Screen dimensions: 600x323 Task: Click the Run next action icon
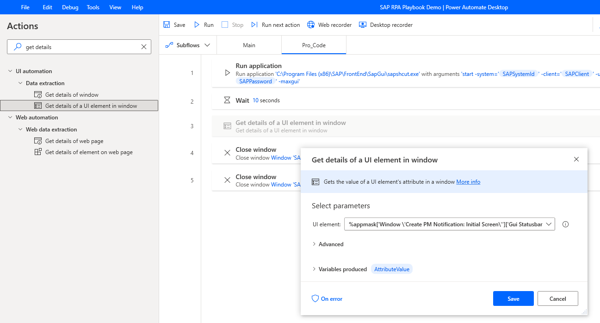[254, 25]
